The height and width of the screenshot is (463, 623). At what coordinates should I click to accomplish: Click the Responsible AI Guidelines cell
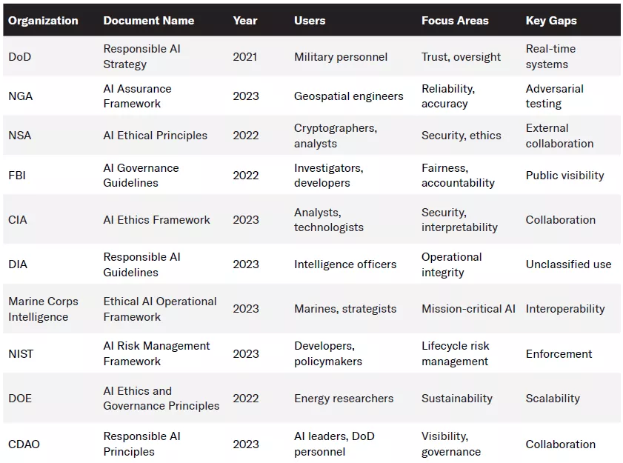click(141, 264)
